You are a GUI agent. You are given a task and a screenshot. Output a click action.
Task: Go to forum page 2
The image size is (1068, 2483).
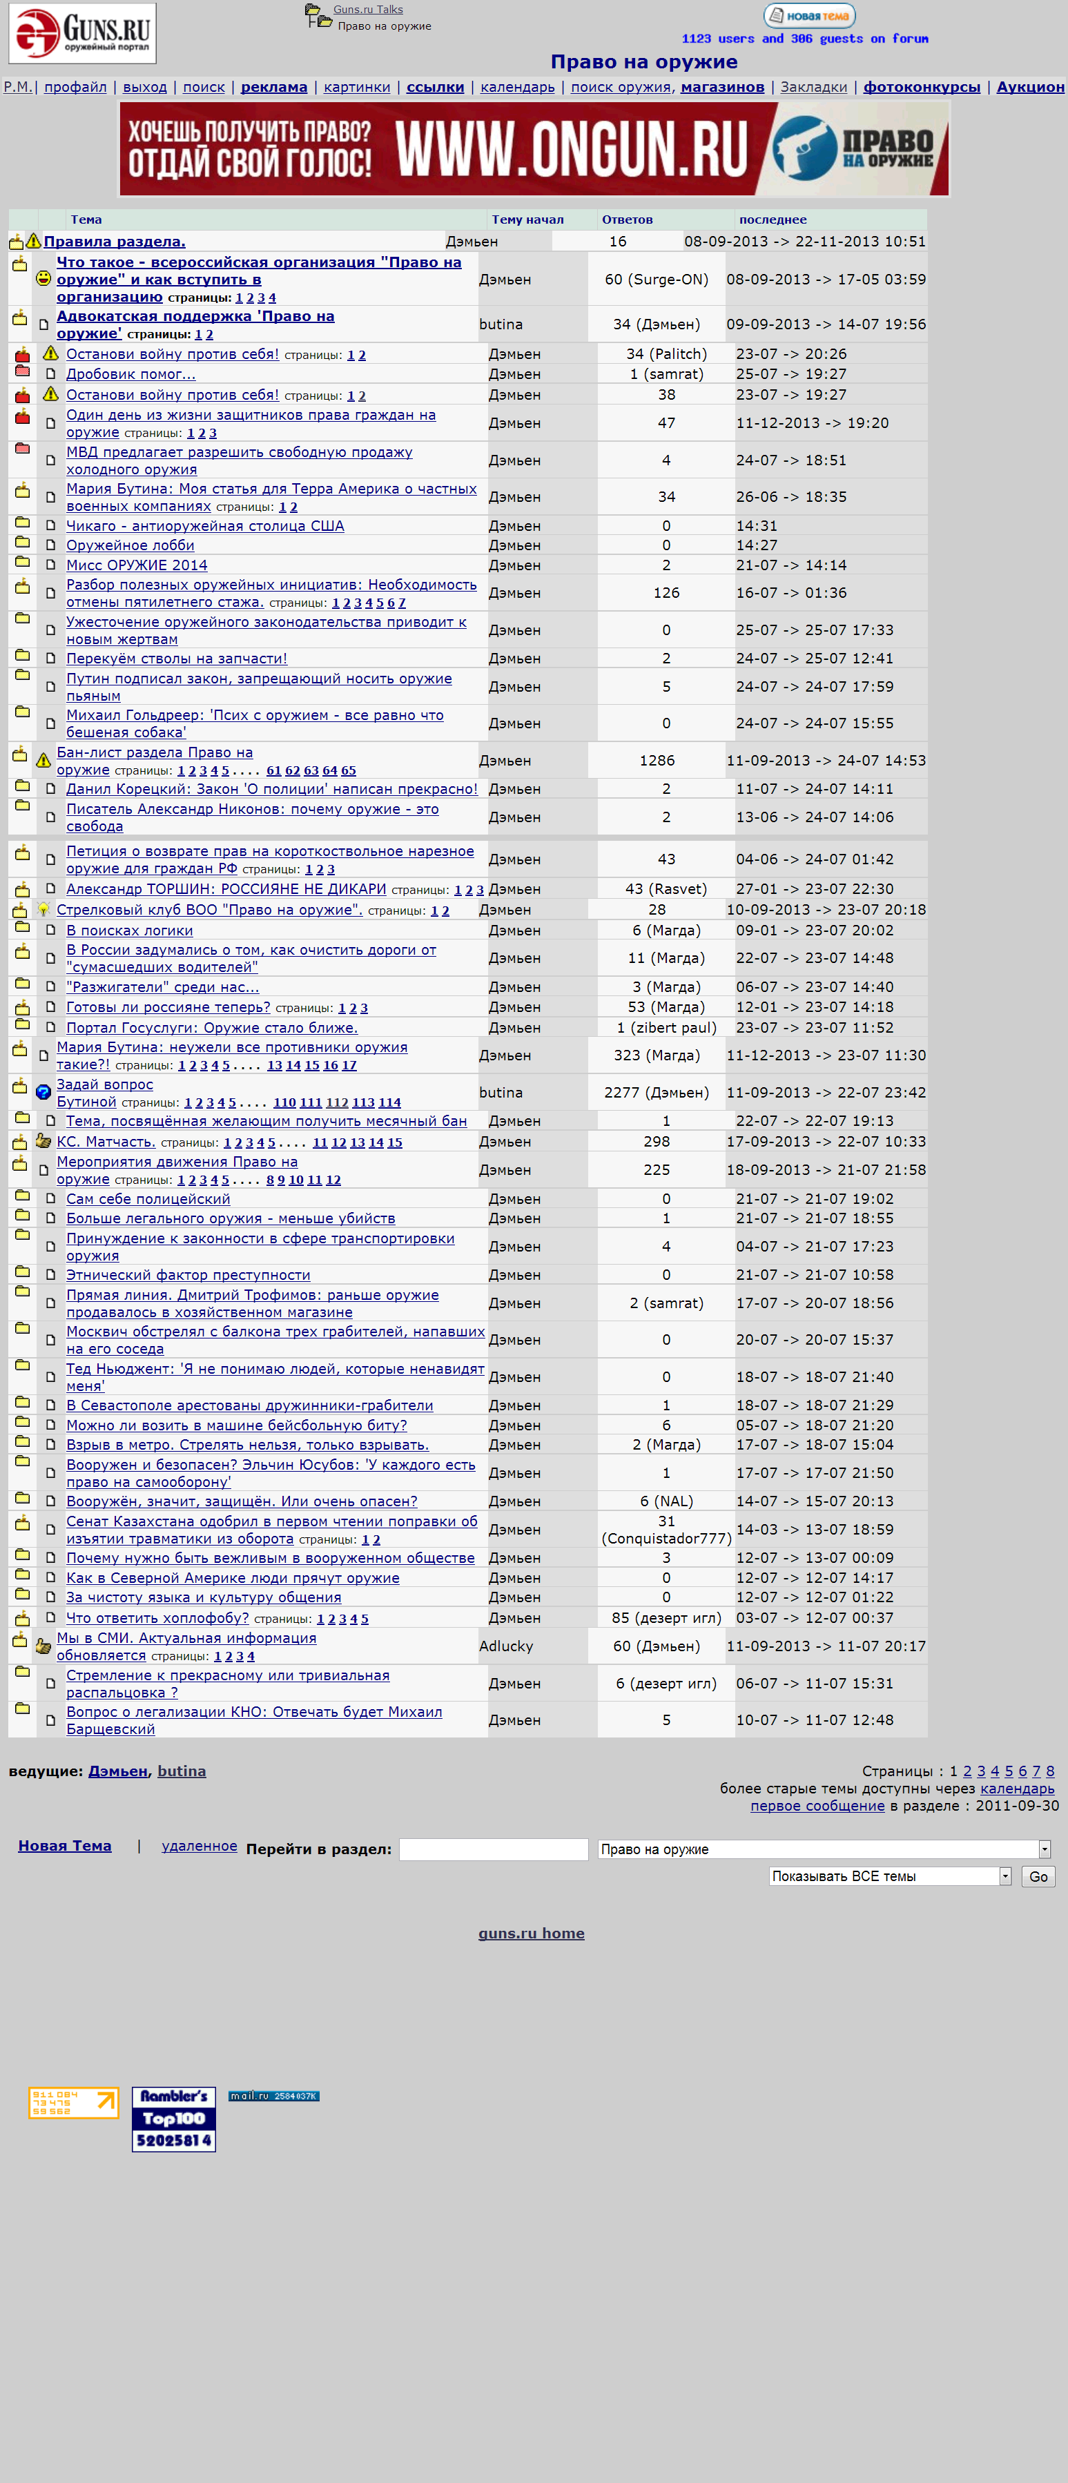967,1771
